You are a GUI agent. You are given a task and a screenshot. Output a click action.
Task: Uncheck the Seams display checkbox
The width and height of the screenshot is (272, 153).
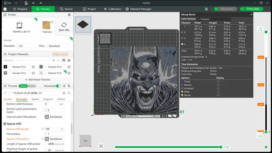218,95
